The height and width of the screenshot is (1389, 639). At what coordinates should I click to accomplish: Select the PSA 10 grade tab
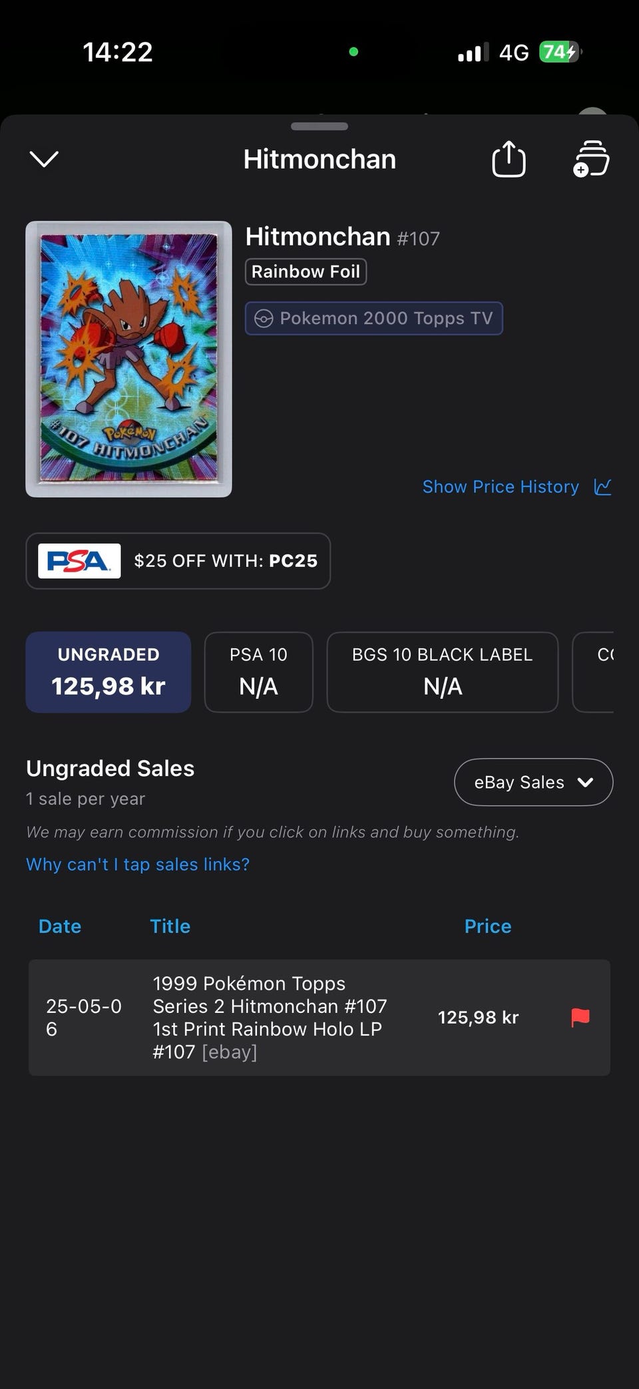pyautogui.click(x=258, y=672)
